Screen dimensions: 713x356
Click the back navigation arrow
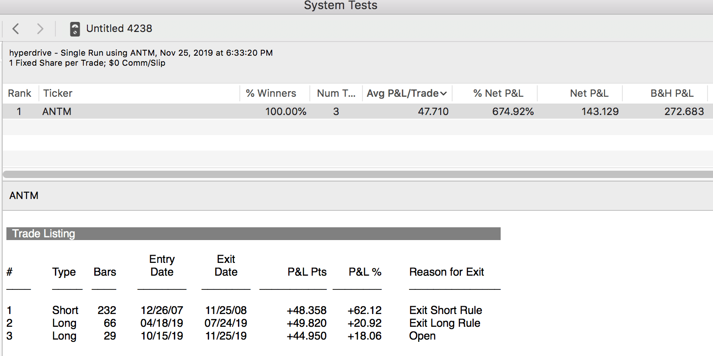coord(16,29)
